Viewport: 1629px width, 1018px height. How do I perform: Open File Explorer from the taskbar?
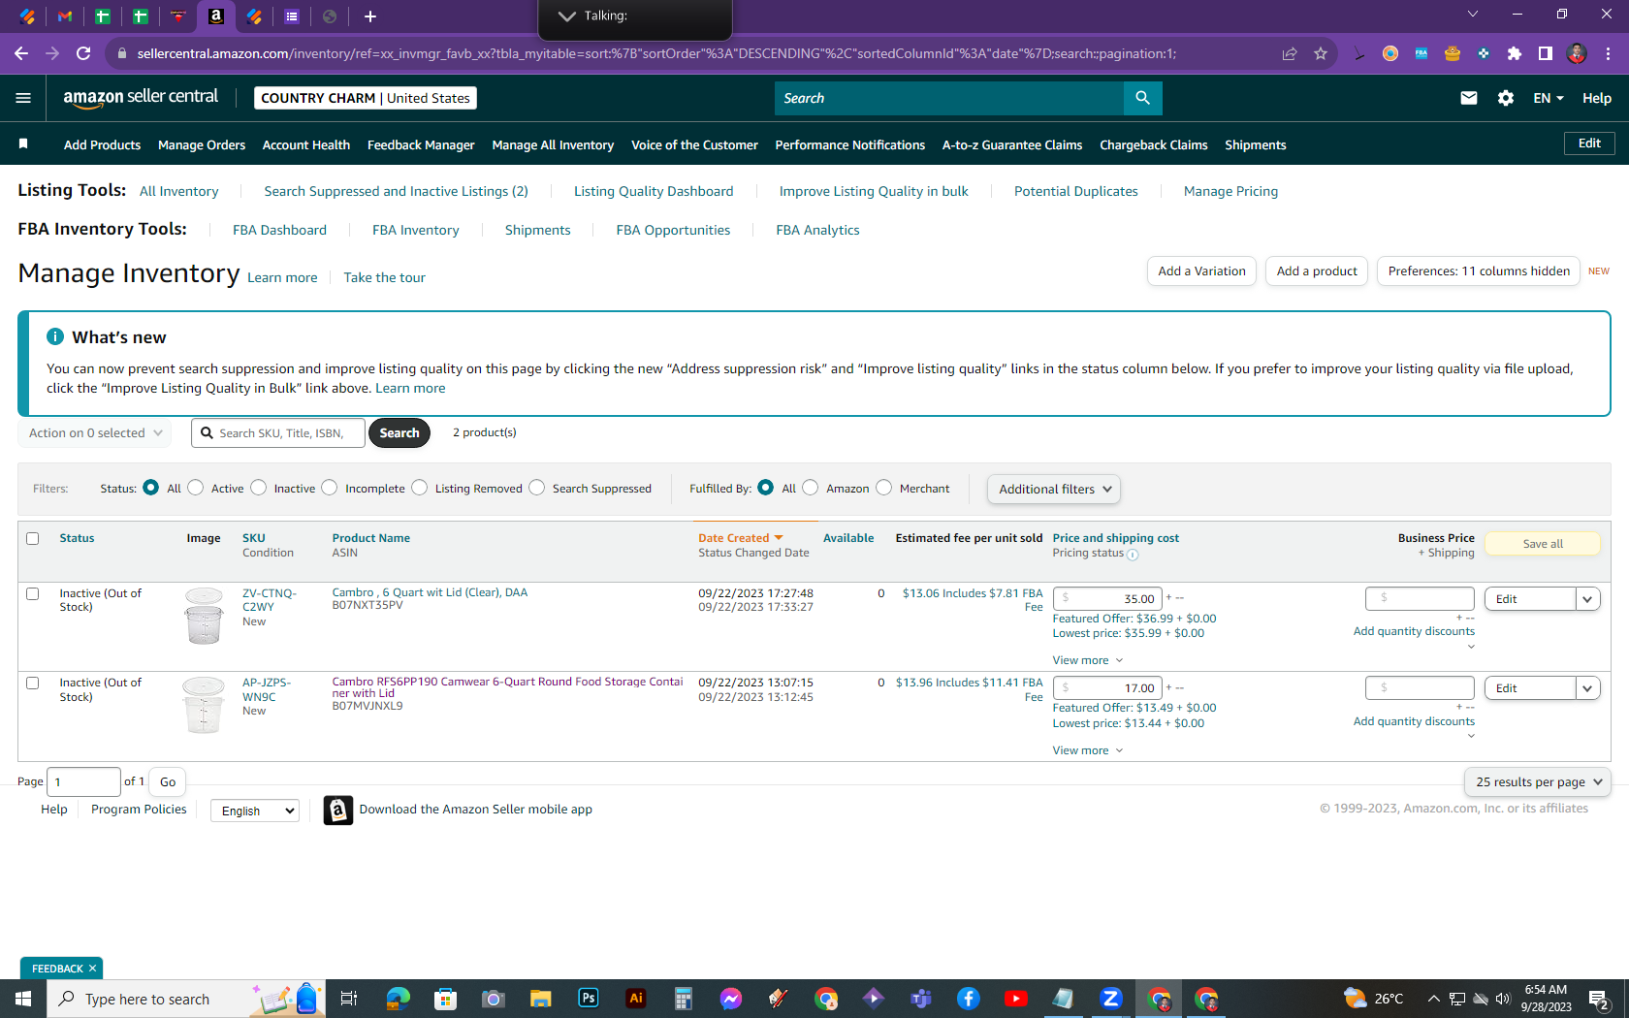coord(541,999)
